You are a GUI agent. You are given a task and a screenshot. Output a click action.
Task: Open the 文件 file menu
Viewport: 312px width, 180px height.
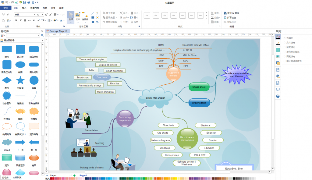[6, 8]
